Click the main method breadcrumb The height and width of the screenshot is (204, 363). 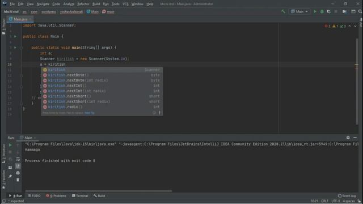[x=108, y=11]
